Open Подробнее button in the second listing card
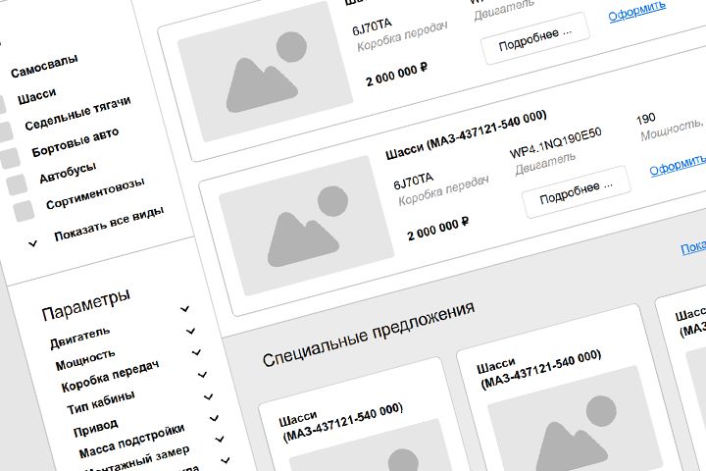 pos(577,192)
